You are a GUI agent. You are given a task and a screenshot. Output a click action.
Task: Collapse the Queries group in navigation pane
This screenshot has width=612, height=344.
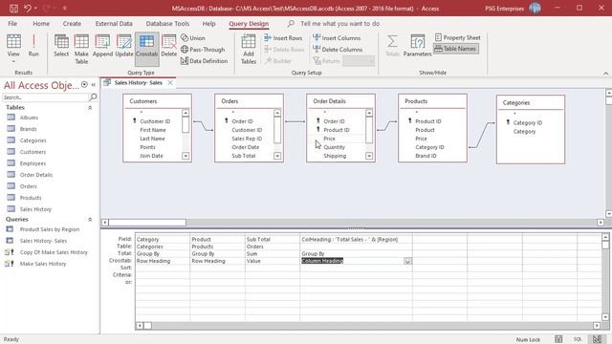tap(90, 220)
